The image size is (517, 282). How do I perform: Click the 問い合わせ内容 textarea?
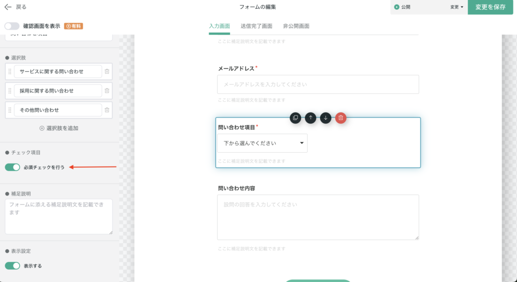(318, 217)
